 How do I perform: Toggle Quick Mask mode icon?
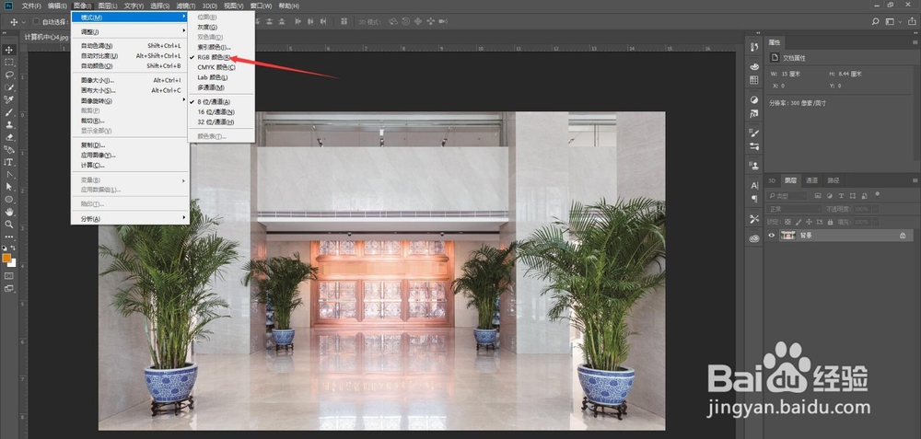point(9,276)
